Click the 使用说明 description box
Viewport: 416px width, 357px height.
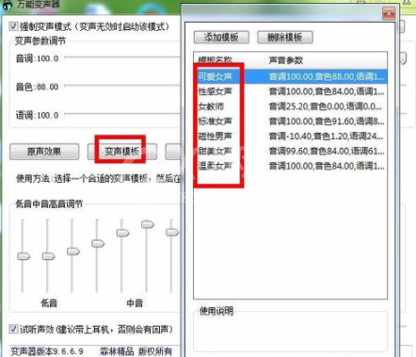(x=290, y=332)
